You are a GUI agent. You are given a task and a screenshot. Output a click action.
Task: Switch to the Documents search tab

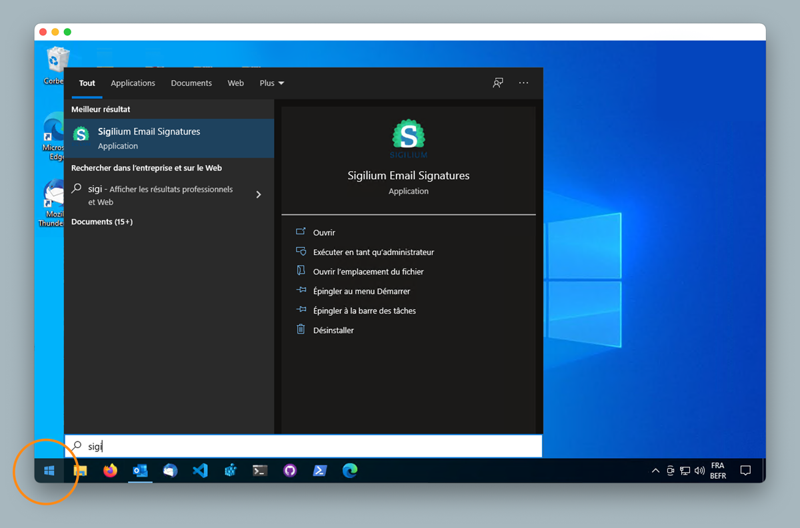pyautogui.click(x=191, y=83)
